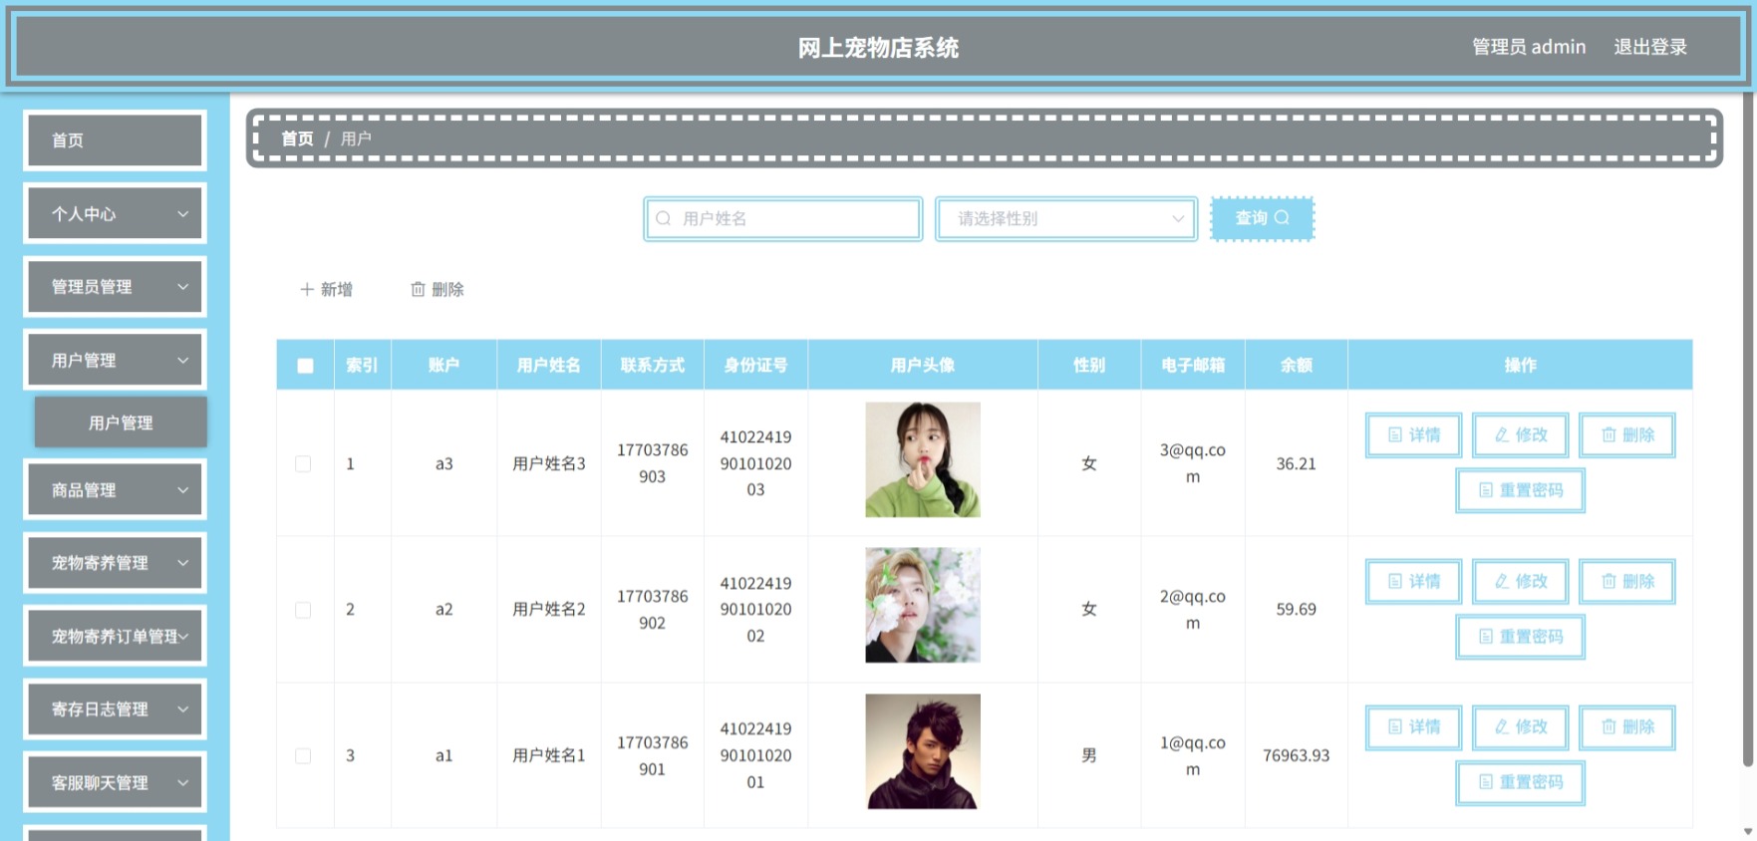Delete user a2 row

click(1626, 581)
